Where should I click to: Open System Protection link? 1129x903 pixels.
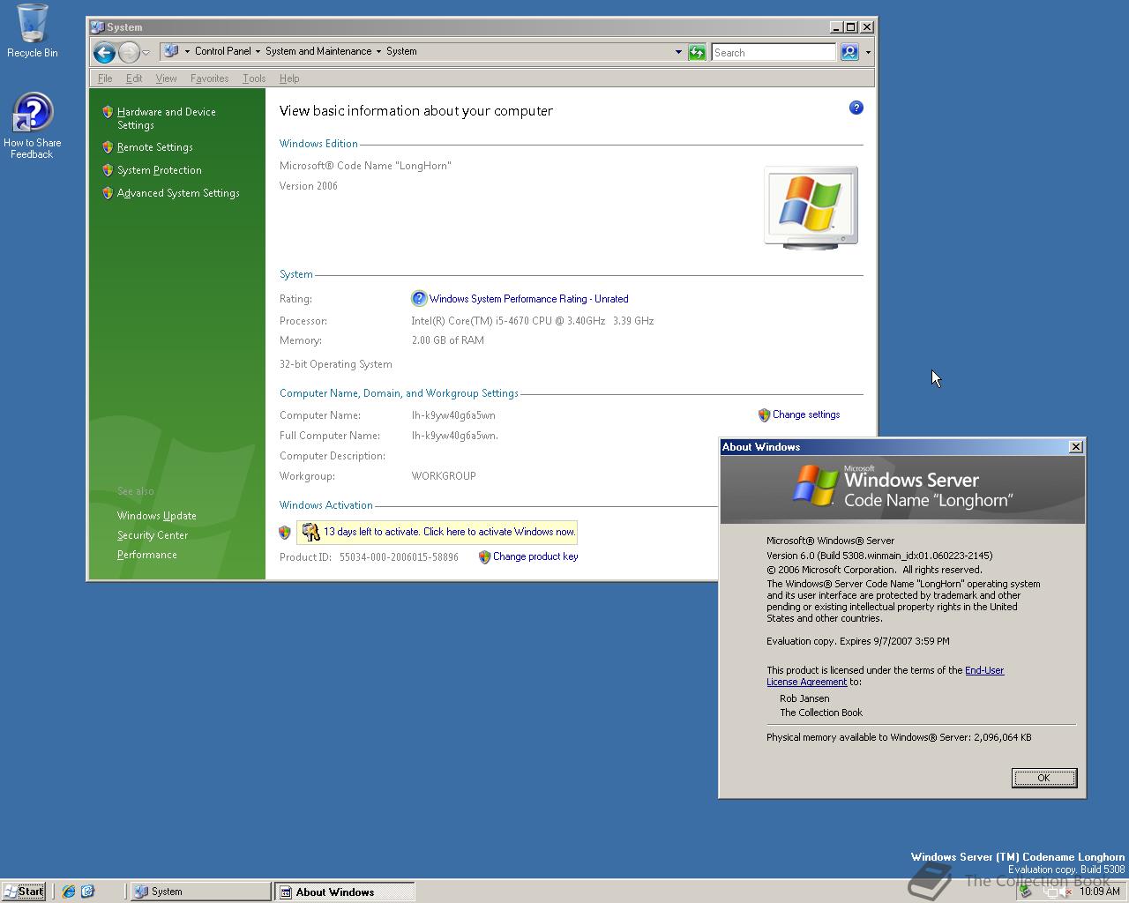pyautogui.click(x=160, y=170)
